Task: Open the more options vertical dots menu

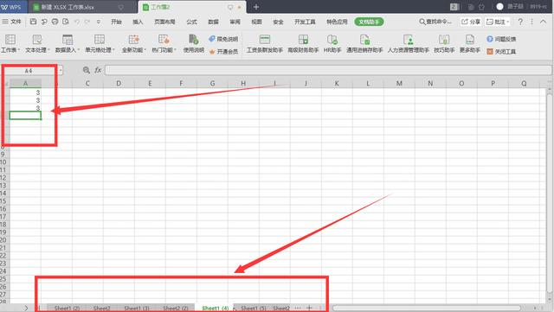Action: click(531, 22)
